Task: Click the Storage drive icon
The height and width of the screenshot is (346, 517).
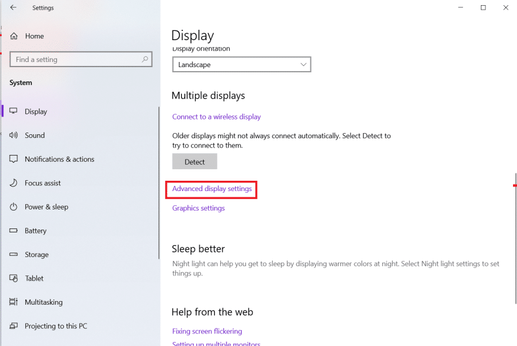Action: 13,254
